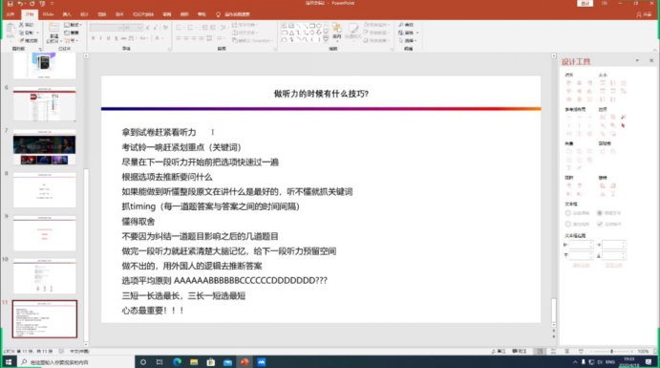Click the Undo arrow icon in the title bar

point(20,4)
